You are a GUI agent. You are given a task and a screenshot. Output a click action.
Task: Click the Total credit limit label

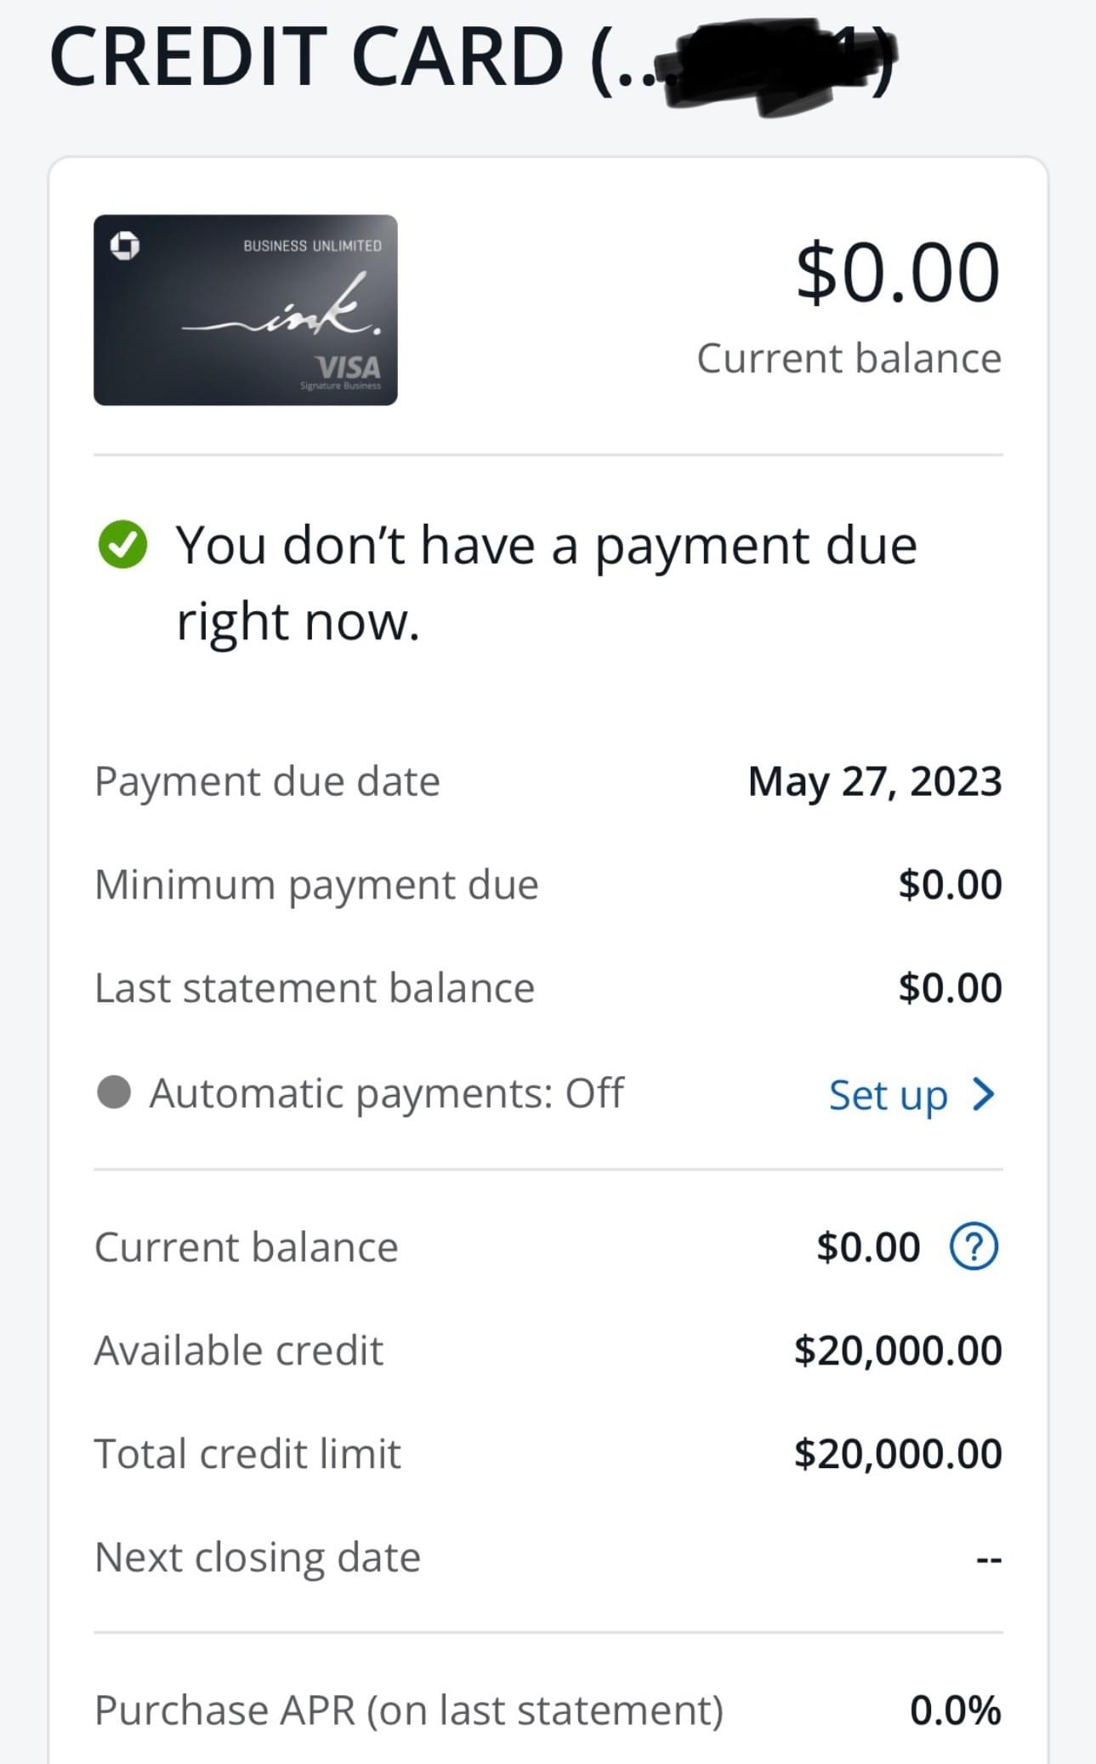(247, 1454)
